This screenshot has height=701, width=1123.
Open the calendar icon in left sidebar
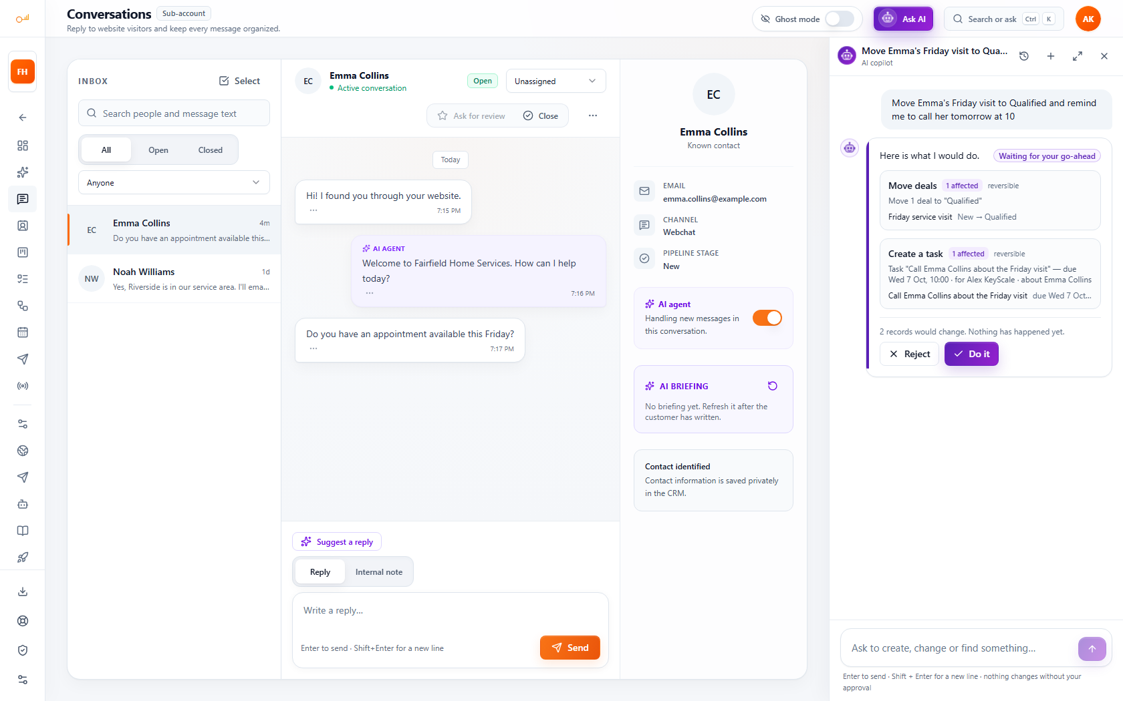(x=23, y=332)
